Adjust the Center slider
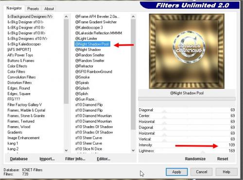 click(x=165, y=116)
